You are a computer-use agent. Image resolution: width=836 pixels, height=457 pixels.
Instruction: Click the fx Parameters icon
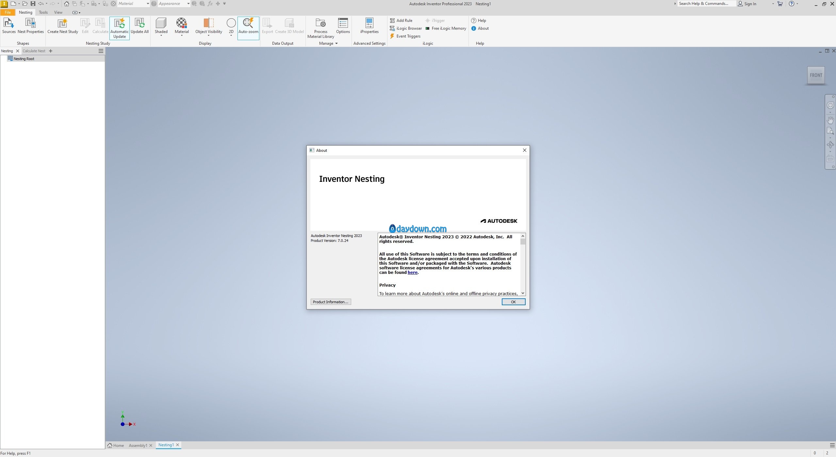(x=210, y=4)
